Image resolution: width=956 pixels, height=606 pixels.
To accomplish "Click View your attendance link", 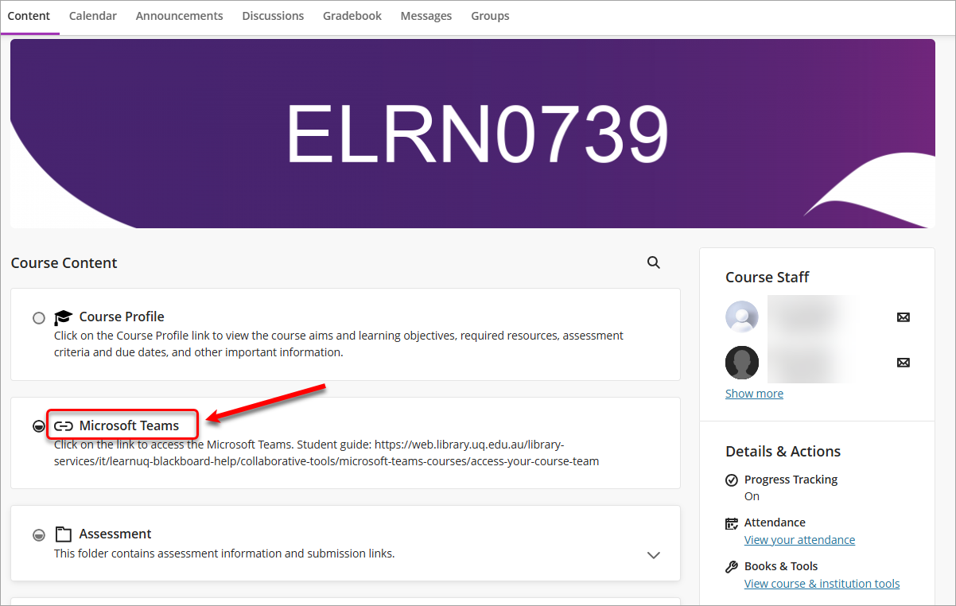I will coord(799,540).
